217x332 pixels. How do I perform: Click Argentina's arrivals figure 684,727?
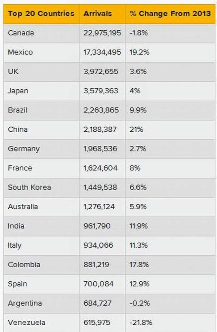(97, 303)
